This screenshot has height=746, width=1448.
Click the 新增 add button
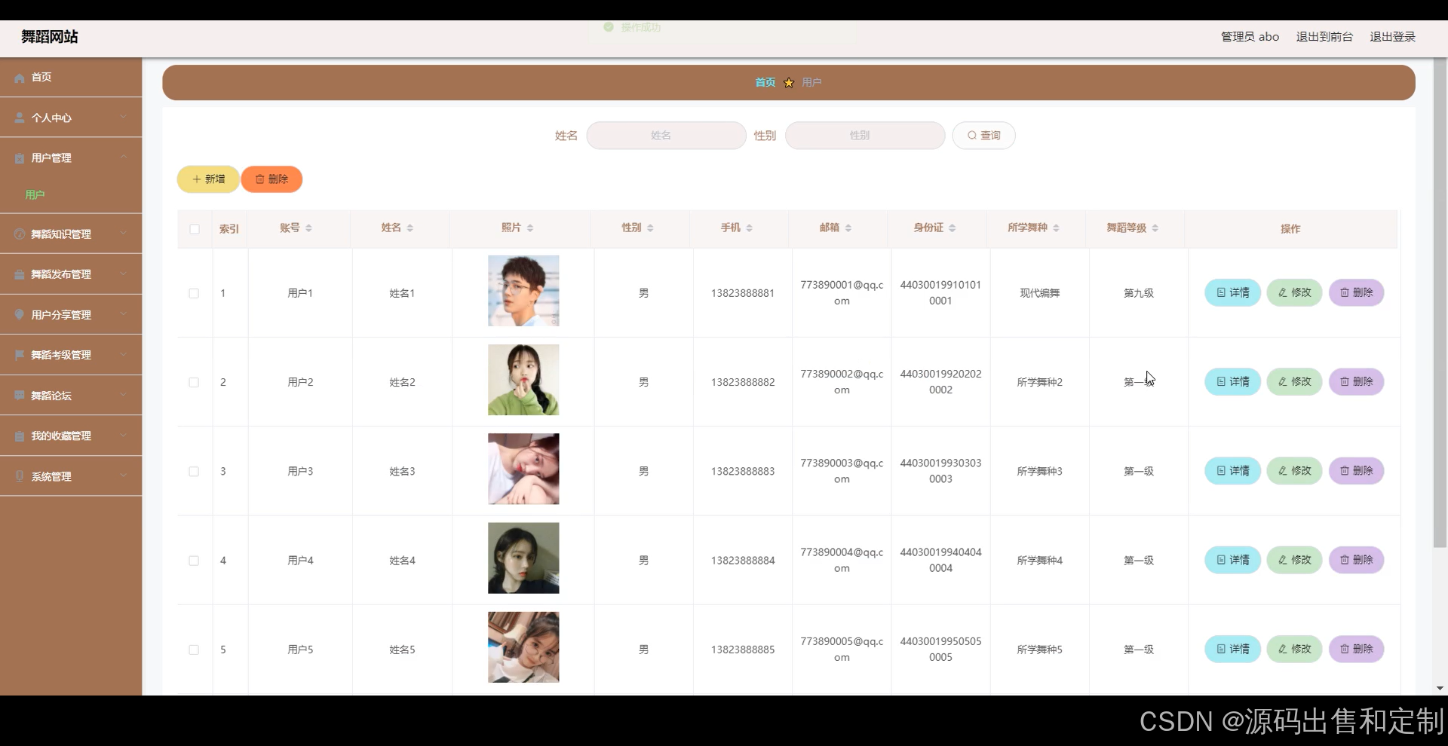point(207,179)
